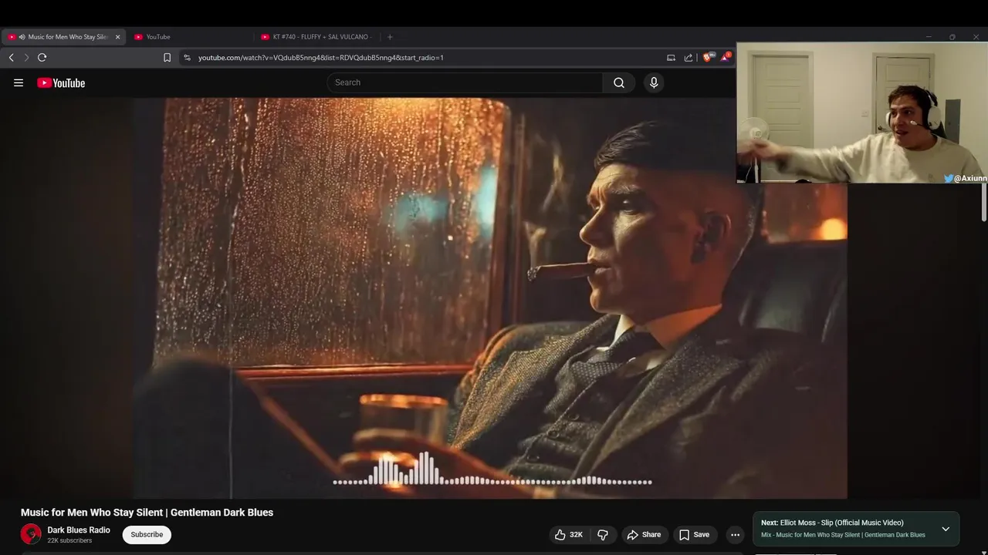The image size is (988, 555).
Task: Click the webcam overlay feed
Action: 862,113
